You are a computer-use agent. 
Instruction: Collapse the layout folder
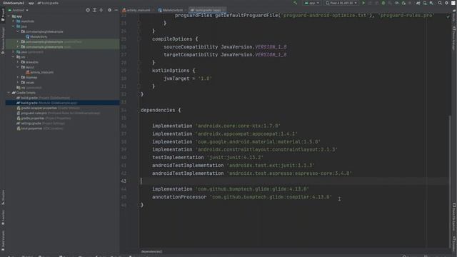coord(18,67)
